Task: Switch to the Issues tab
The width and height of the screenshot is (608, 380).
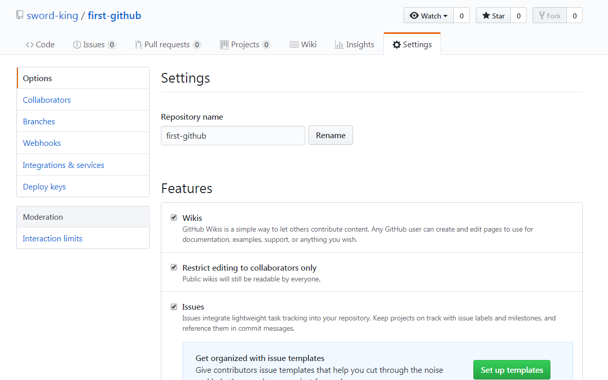Action: pyautogui.click(x=94, y=45)
